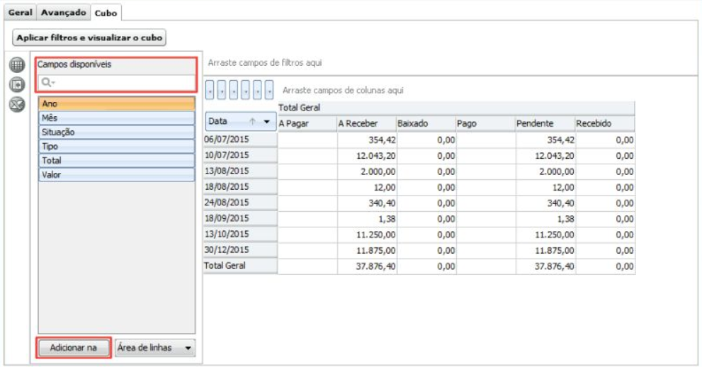Switch to the Avançado tab

(x=64, y=13)
